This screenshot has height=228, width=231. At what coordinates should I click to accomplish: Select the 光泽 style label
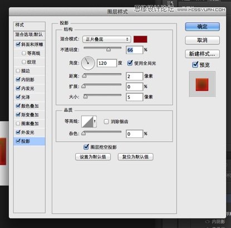click(x=26, y=97)
